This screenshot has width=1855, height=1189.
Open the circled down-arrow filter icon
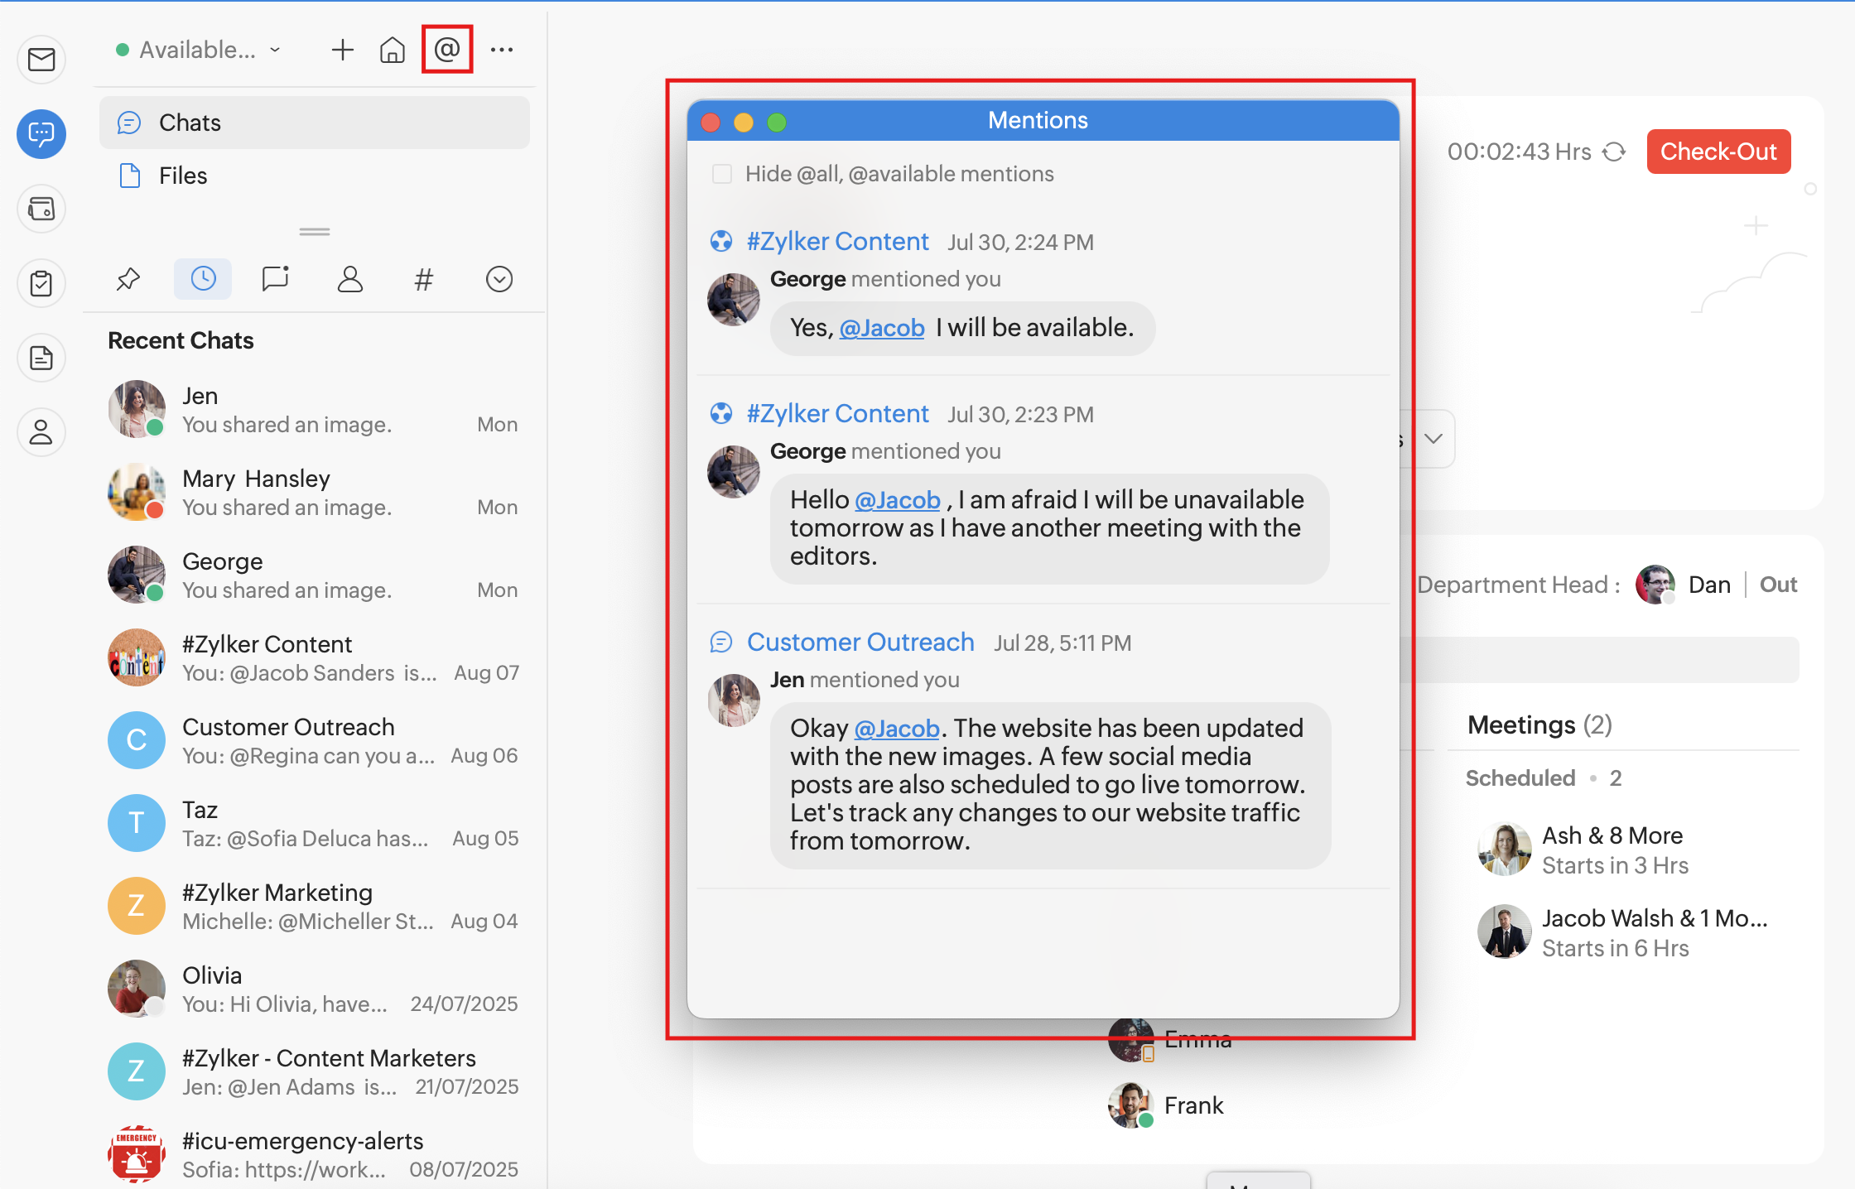tap(499, 279)
